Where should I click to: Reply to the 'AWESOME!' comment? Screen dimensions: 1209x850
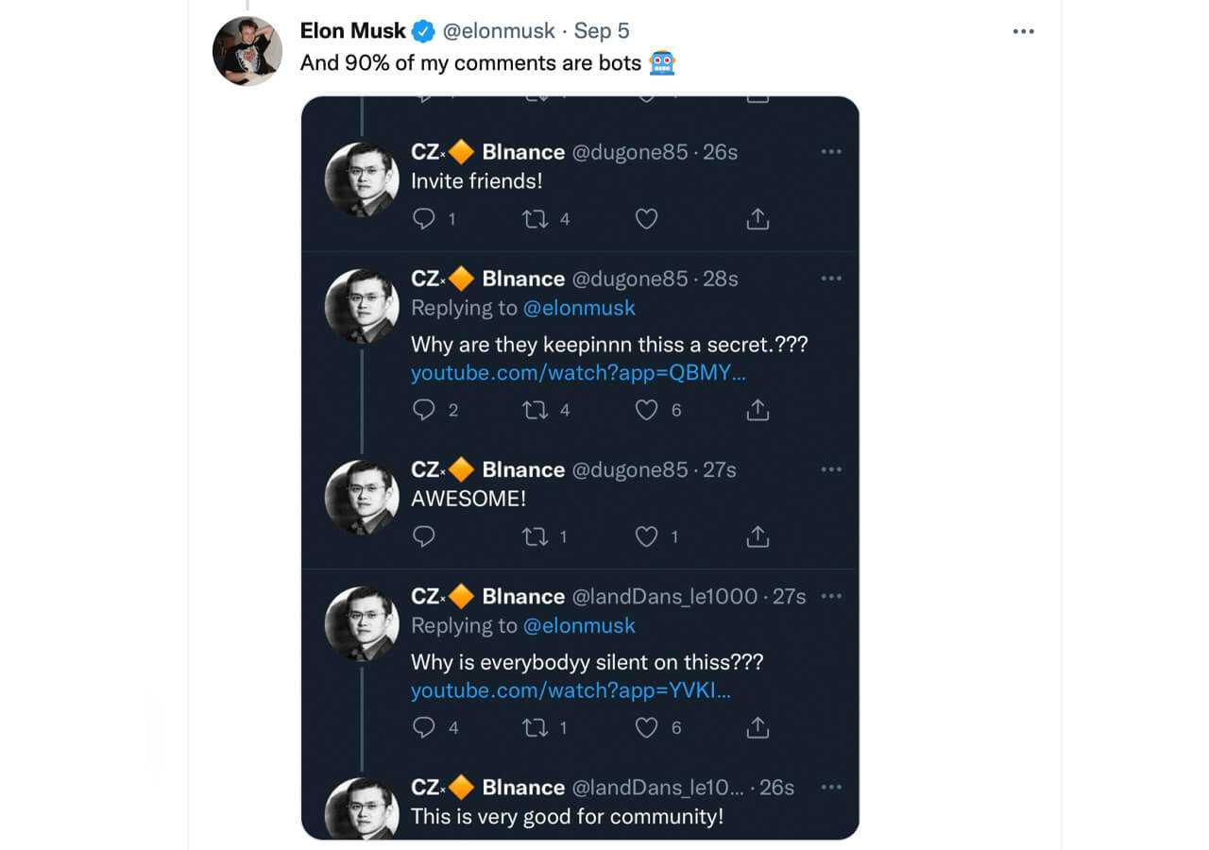(425, 536)
